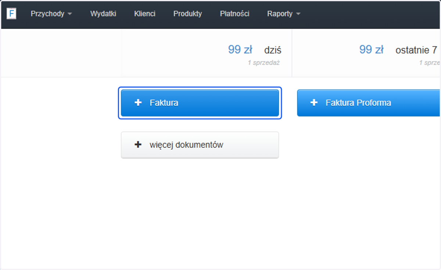
Task: Open the Klienci page
Action: click(x=145, y=14)
